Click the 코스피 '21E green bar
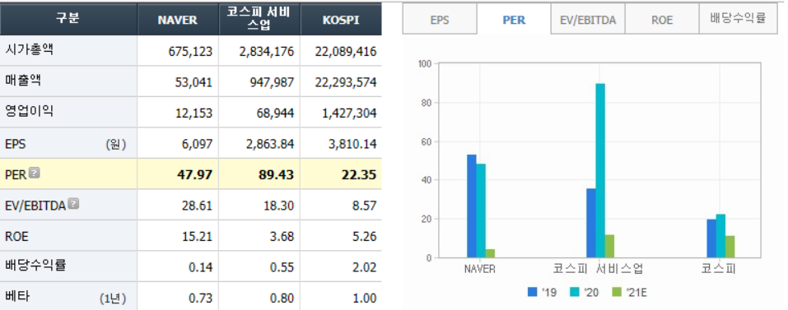 [x=730, y=247]
